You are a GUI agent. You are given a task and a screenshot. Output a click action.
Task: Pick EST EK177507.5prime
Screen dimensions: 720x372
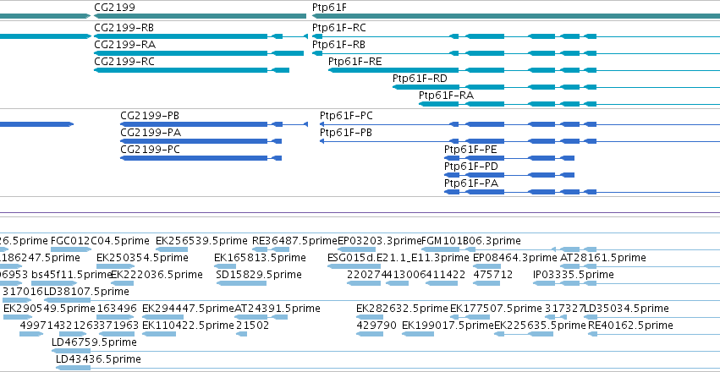coord(470,317)
